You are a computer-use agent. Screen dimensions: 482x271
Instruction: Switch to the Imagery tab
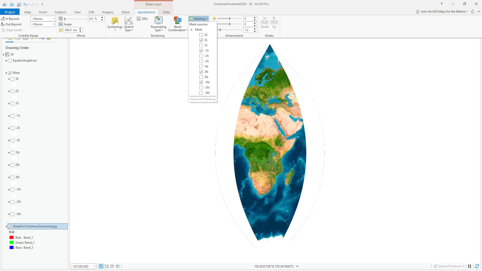108,12
